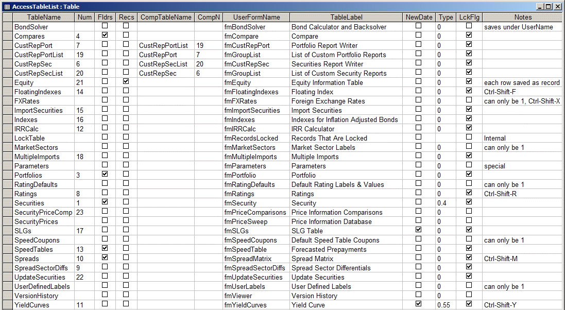Click the LckFlg column header
The height and width of the screenshot is (310, 565).
click(x=469, y=17)
